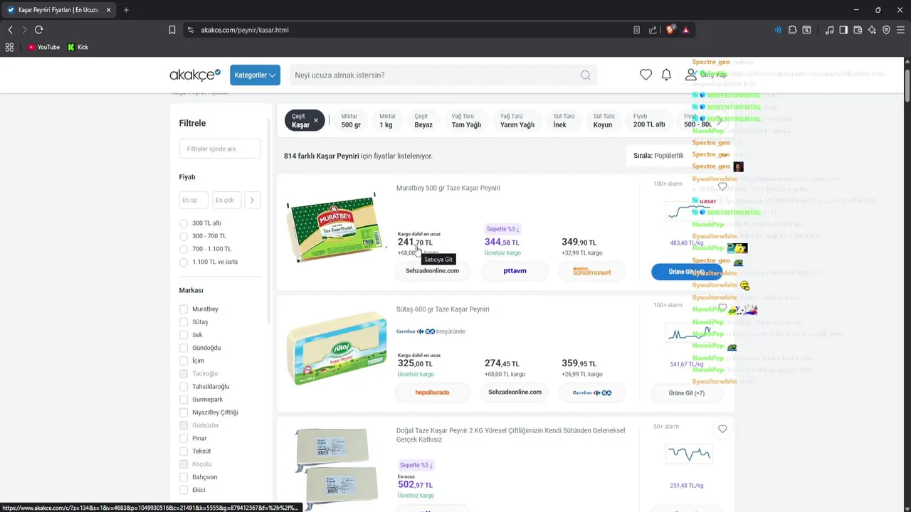Open the Brave Wallet icon
Image resolution: width=911 pixels, height=512 pixels.
(858, 30)
